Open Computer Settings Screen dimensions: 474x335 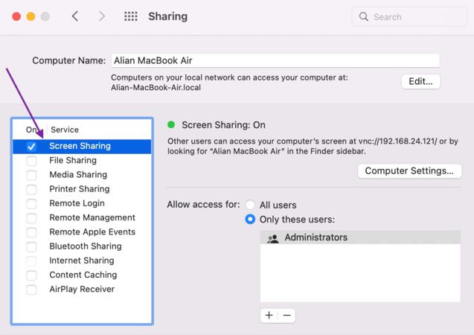409,170
